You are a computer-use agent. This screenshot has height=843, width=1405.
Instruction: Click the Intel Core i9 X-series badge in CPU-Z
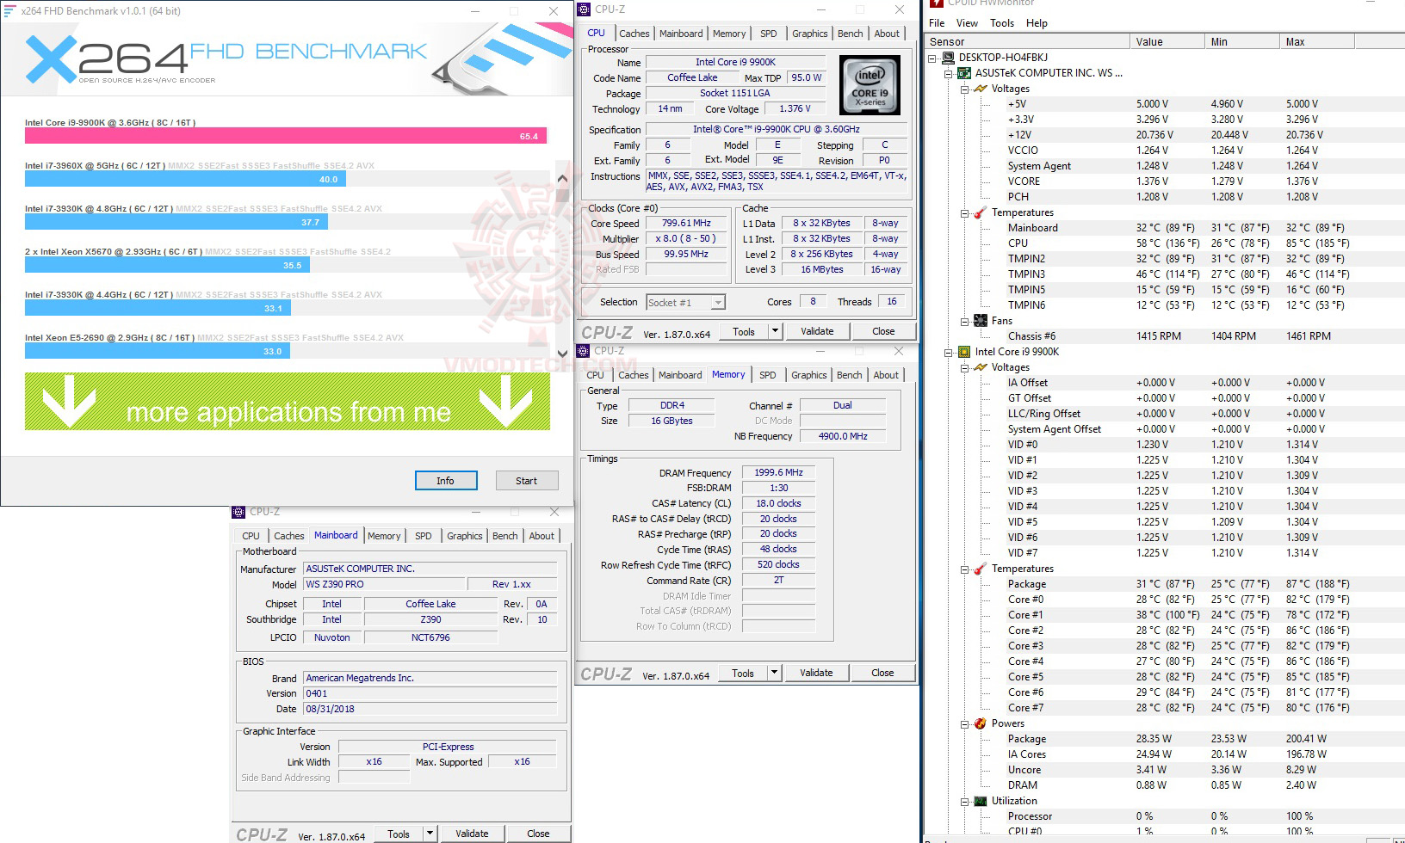point(870,84)
